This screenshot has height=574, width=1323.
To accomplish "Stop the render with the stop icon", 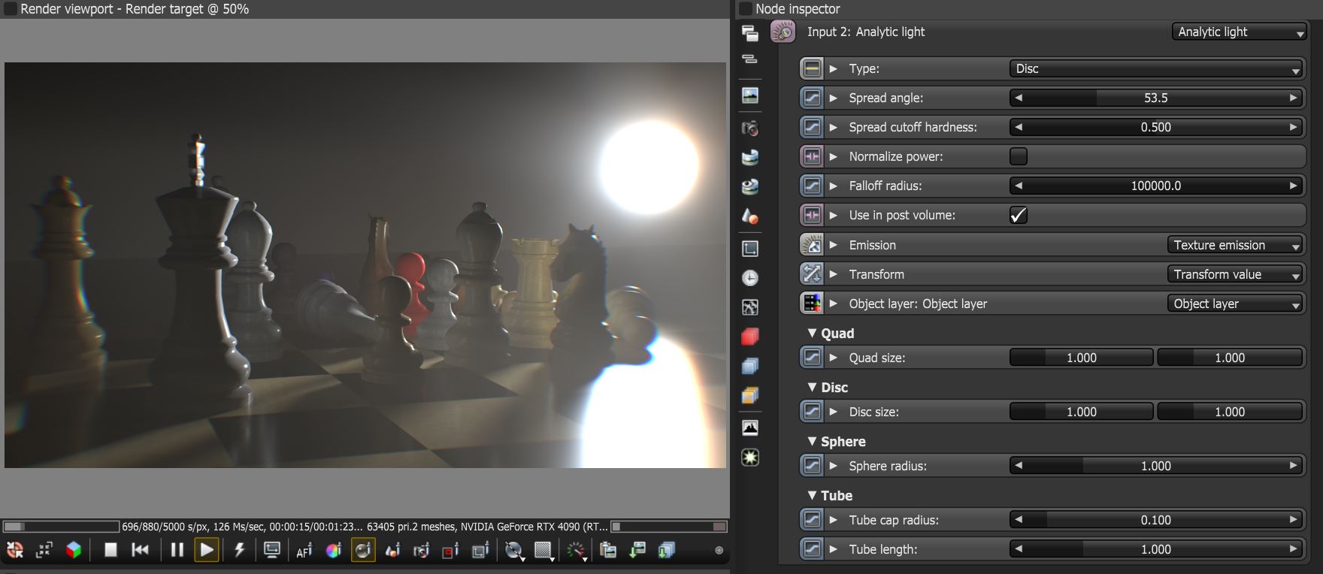I will click(x=111, y=550).
